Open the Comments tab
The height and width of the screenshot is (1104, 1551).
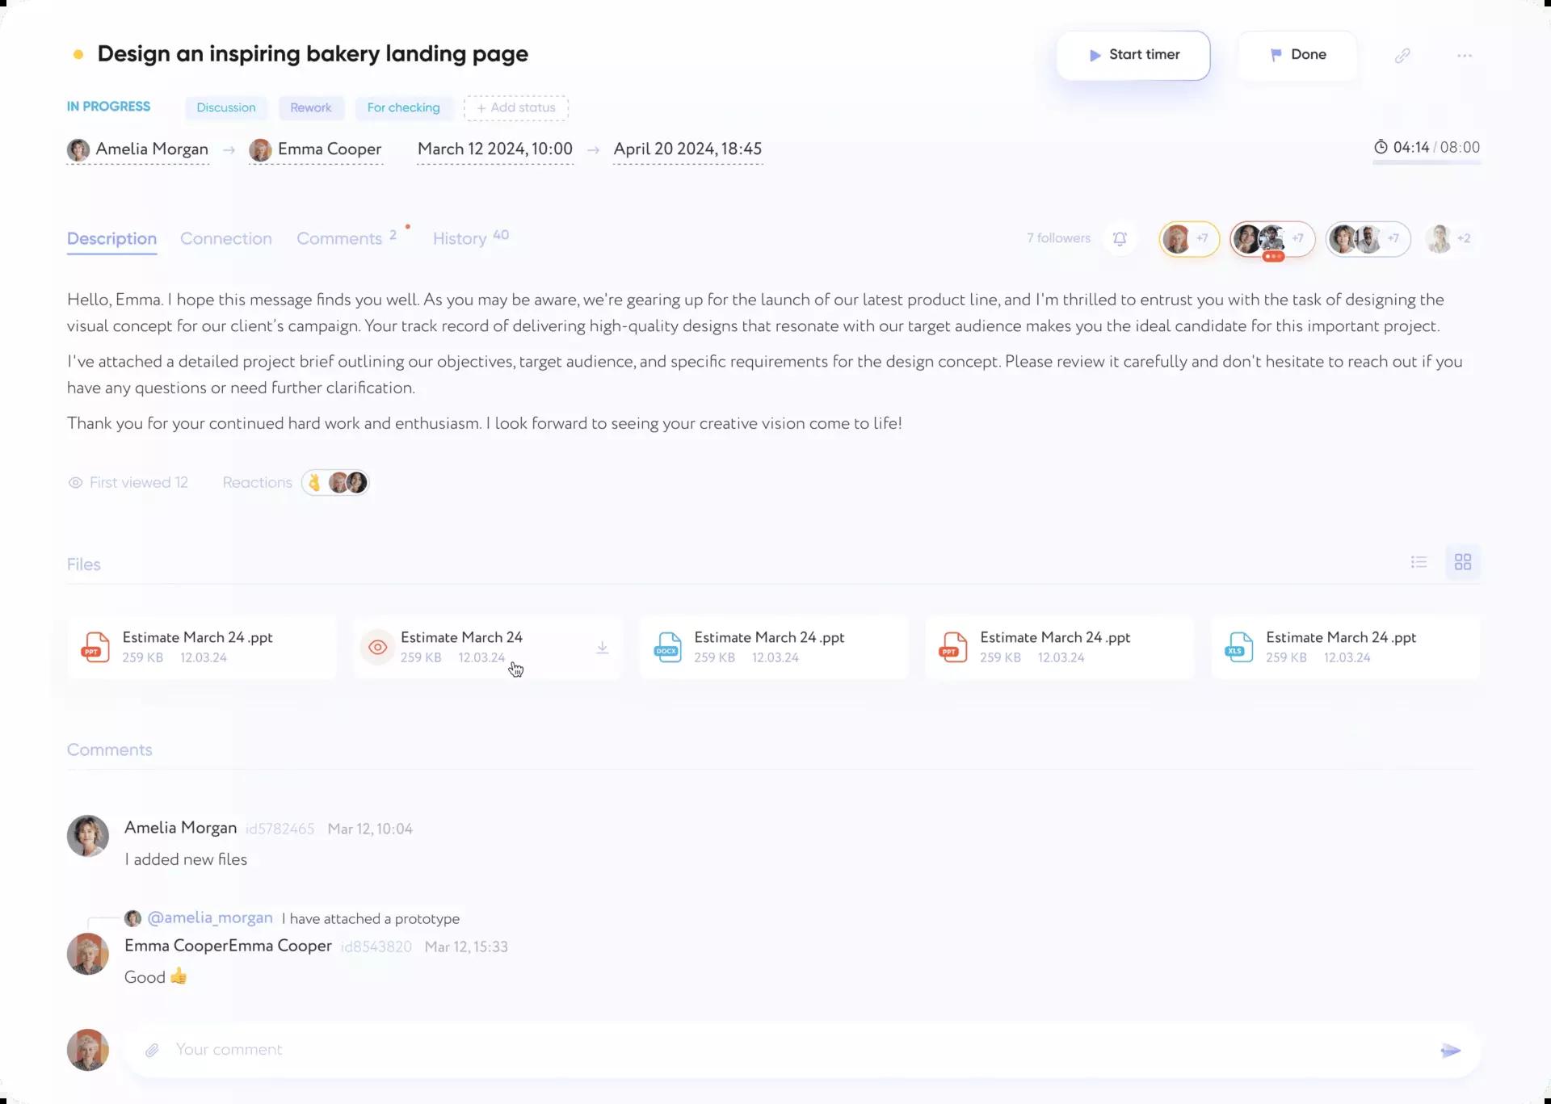pos(339,238)
